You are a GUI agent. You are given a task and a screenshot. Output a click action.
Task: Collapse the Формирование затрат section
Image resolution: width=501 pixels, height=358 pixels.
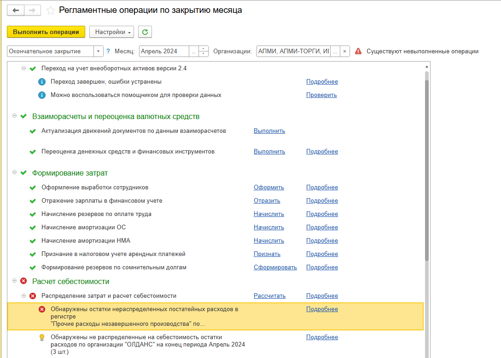tap(15, 173)
